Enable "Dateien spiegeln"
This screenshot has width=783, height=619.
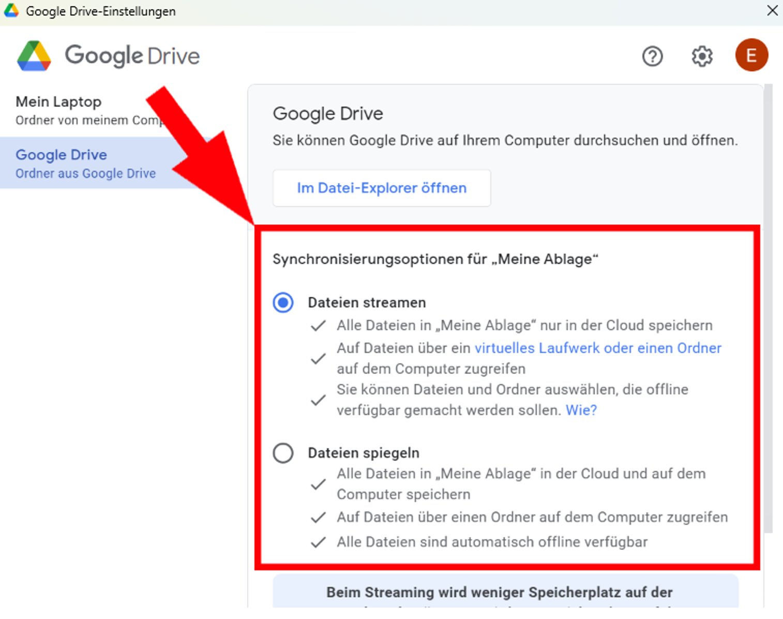[x=282, y=453]
